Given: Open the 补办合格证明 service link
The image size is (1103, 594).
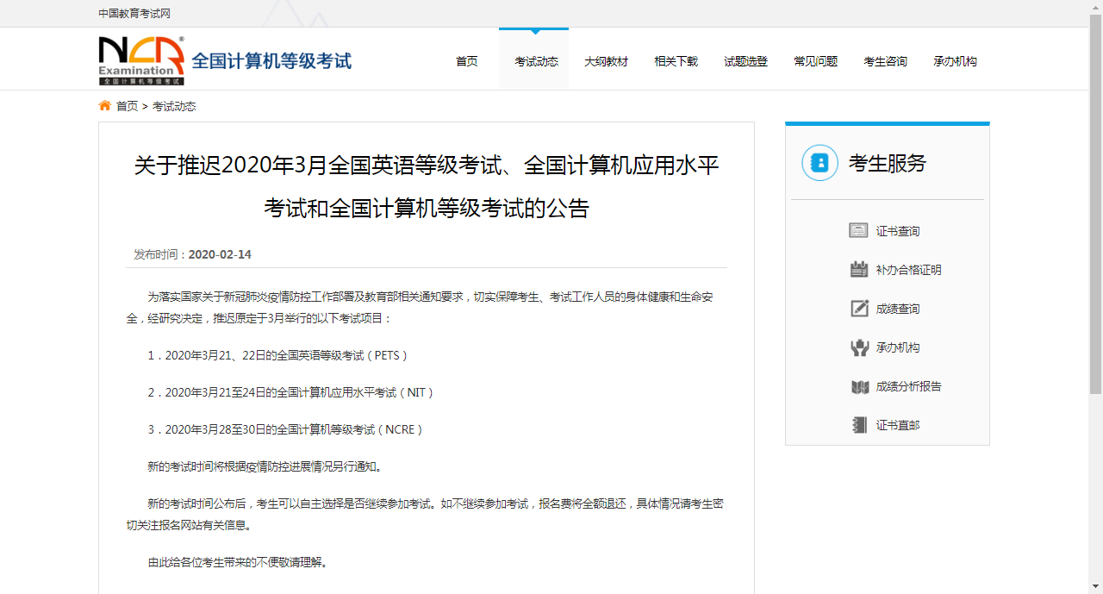Looking at the screenshot, I should point(908,270).
